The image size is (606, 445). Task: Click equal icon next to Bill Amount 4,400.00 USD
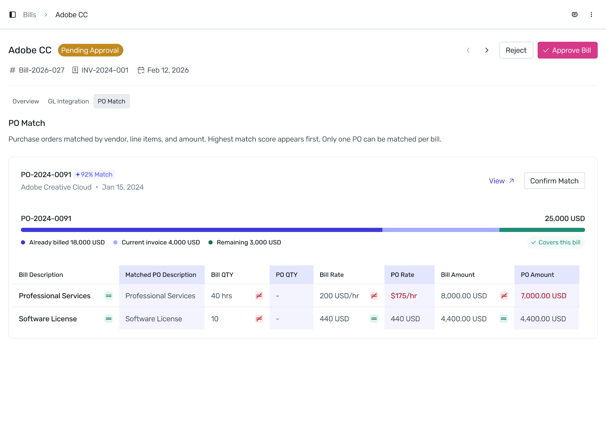pos(504,319)
